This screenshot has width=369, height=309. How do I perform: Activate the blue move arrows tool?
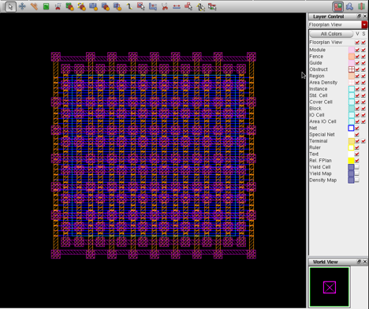click(22, 6)
